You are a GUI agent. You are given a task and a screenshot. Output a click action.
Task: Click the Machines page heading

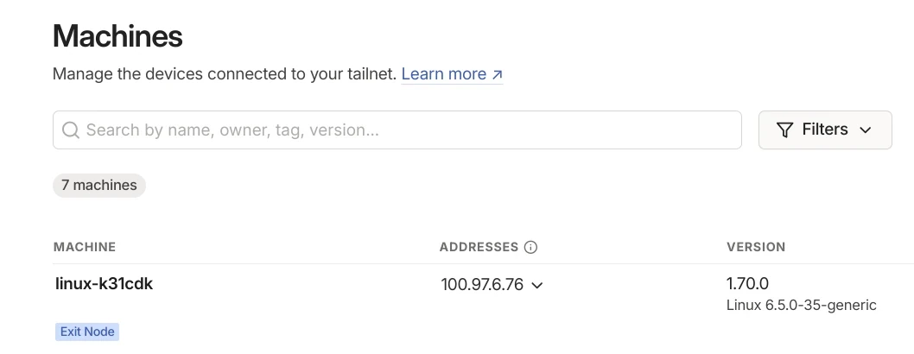(x=117, y=36)
